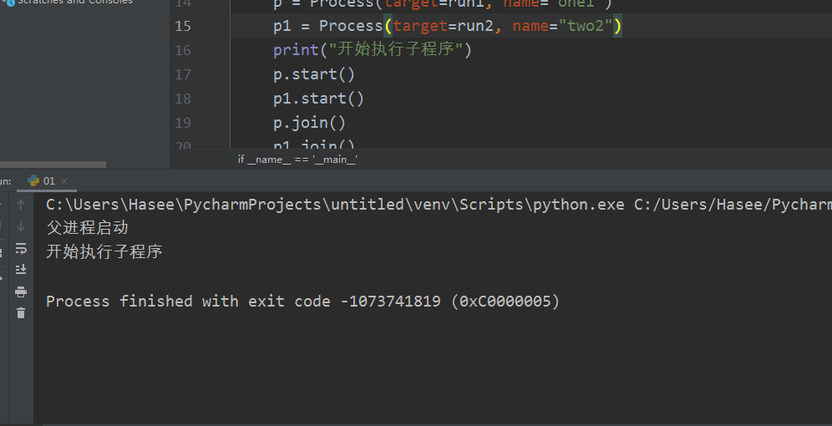Click the down-arrow icon in the Run console toolbar
Image resolution: width=832 pixels, height=426 pixels.
[21, 226]
